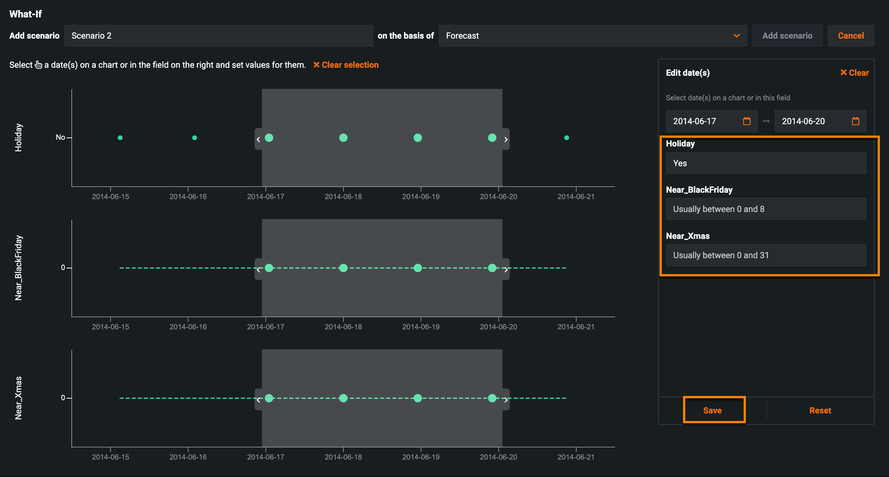Click the Near_Xmas value input

766,255
